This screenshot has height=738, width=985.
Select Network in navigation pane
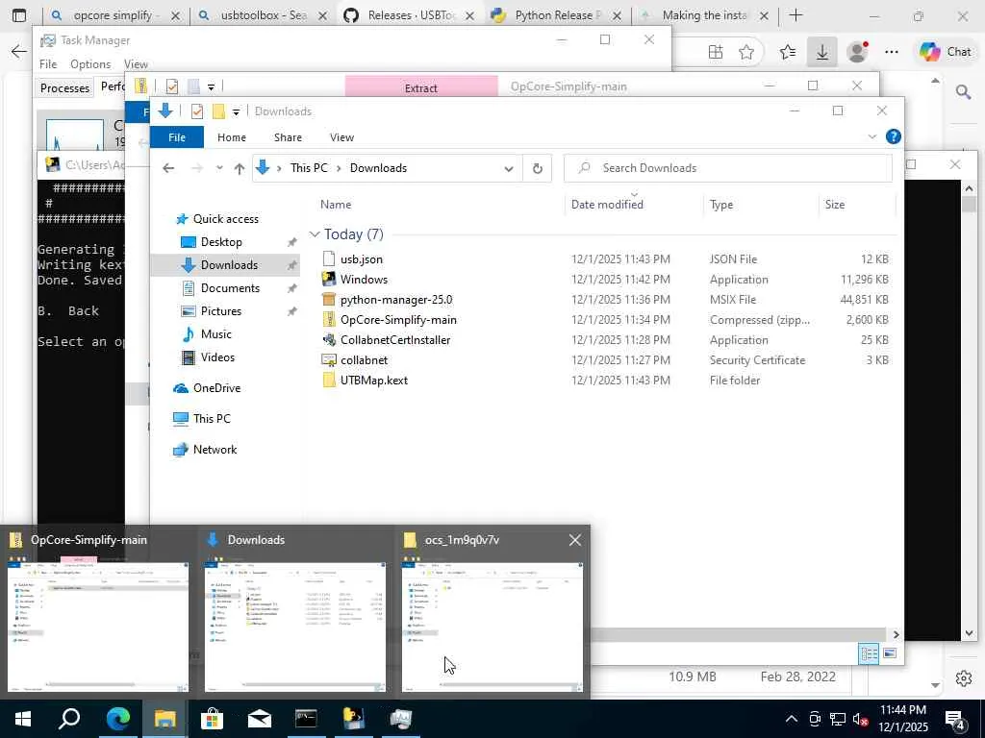tap(215, 450)
